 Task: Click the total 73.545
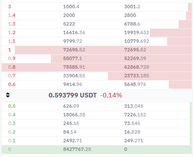click(132, 123)
